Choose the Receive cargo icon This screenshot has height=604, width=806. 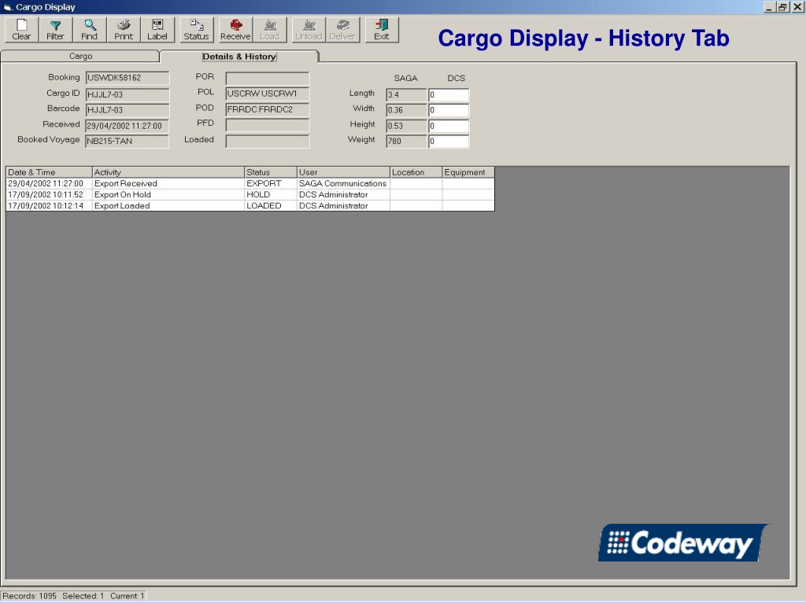click(235, 30)
